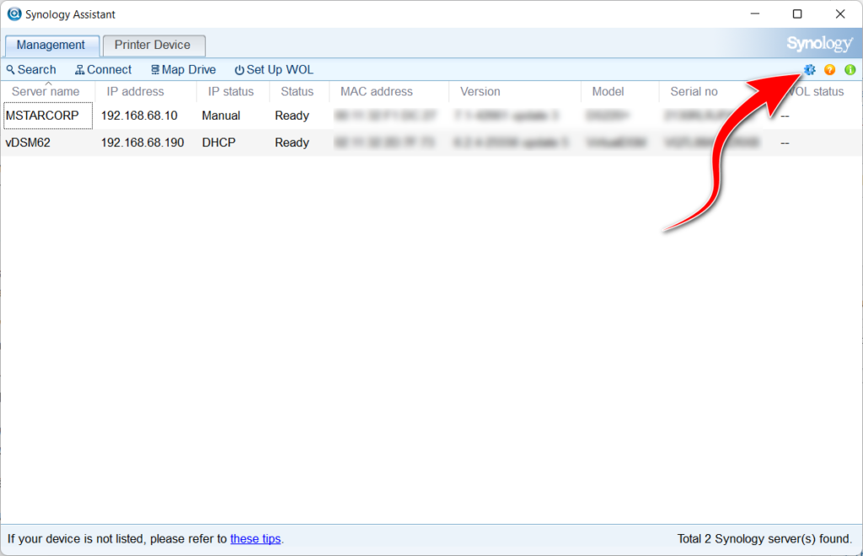The width and height of the screenshot is (863, 556).
Task: Click the Synology logo
Action: click(x=818, y=43)
